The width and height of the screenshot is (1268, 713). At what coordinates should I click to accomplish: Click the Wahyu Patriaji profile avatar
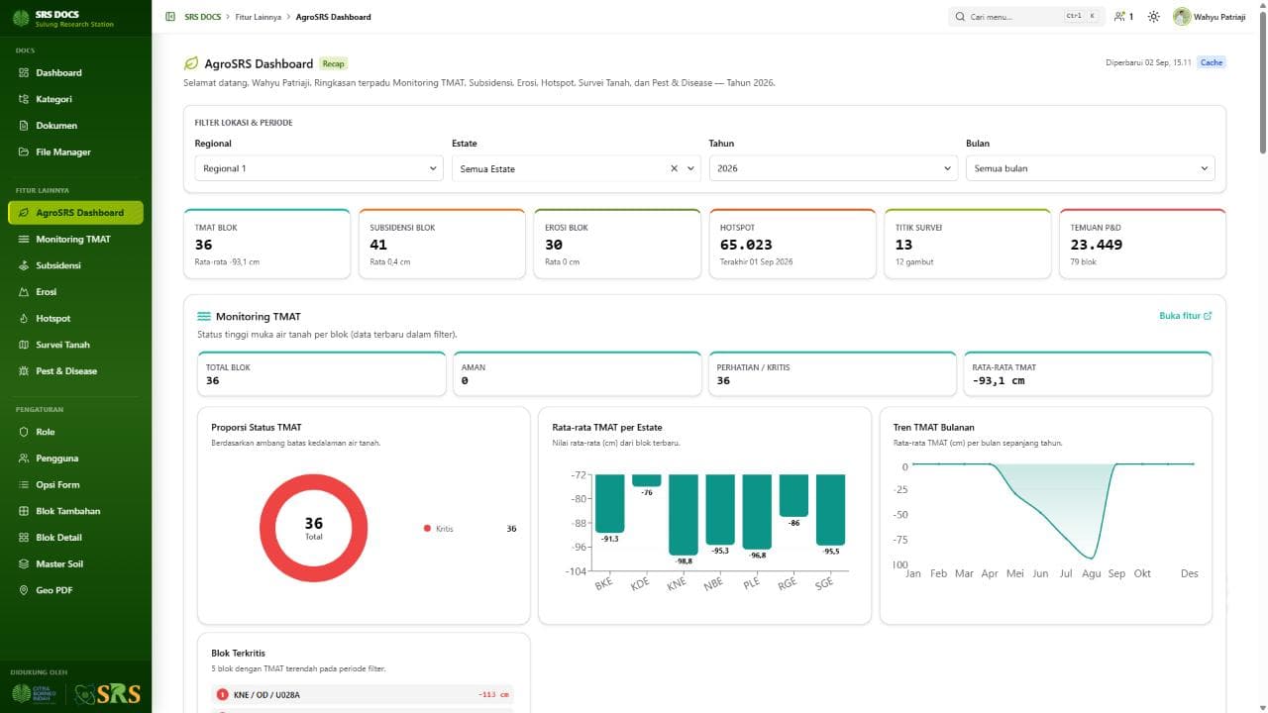1182,17
